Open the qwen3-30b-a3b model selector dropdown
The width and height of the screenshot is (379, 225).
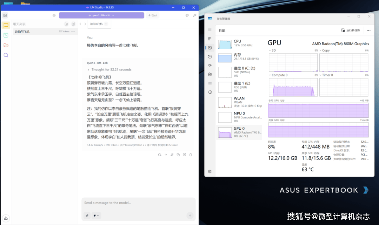coord(101,15)
